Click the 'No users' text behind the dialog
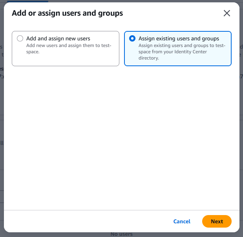 pos(121,234)
